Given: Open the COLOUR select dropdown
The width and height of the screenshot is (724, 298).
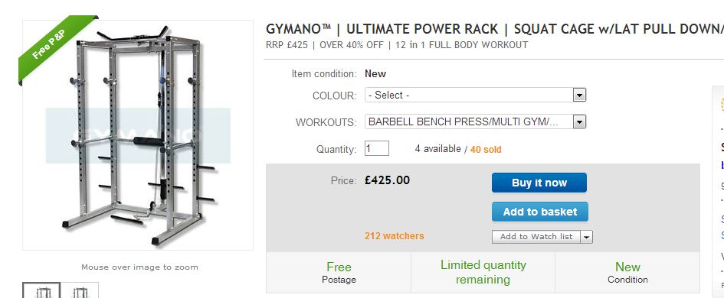Looking at the screenshot, I should [475, 96].
